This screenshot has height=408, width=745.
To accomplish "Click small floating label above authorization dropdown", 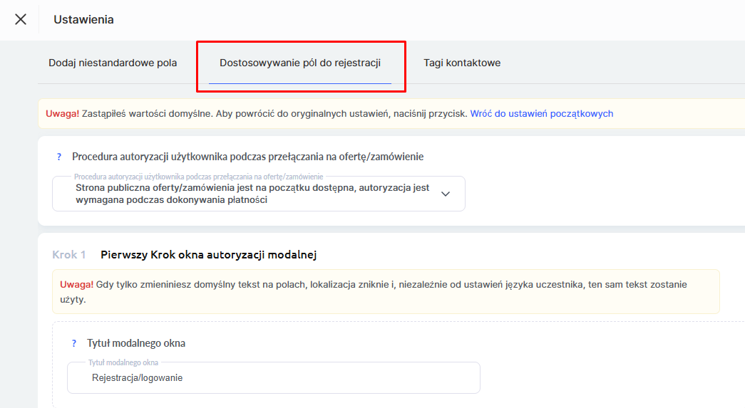I will (x=199, y=176).
